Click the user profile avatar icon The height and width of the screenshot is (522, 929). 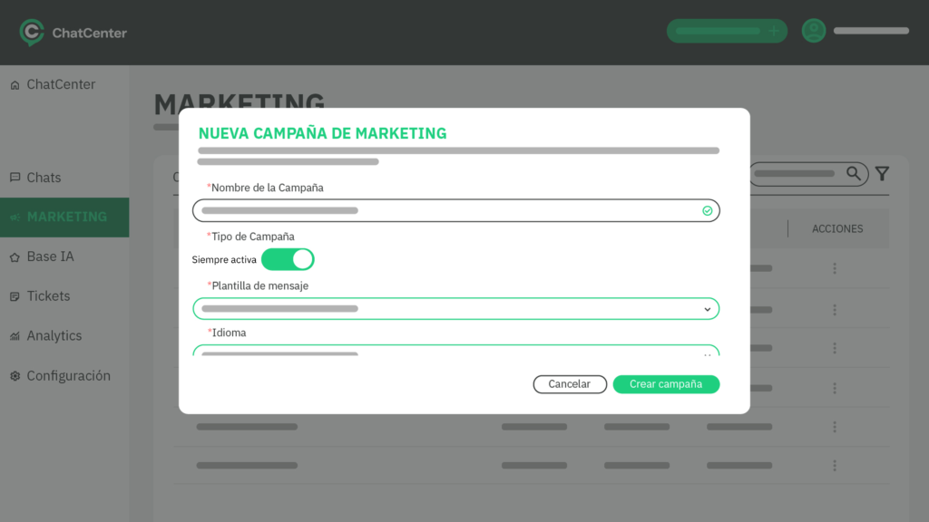coord(814,31)
